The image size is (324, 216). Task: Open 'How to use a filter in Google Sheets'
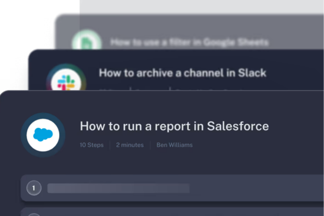point(189,43)
